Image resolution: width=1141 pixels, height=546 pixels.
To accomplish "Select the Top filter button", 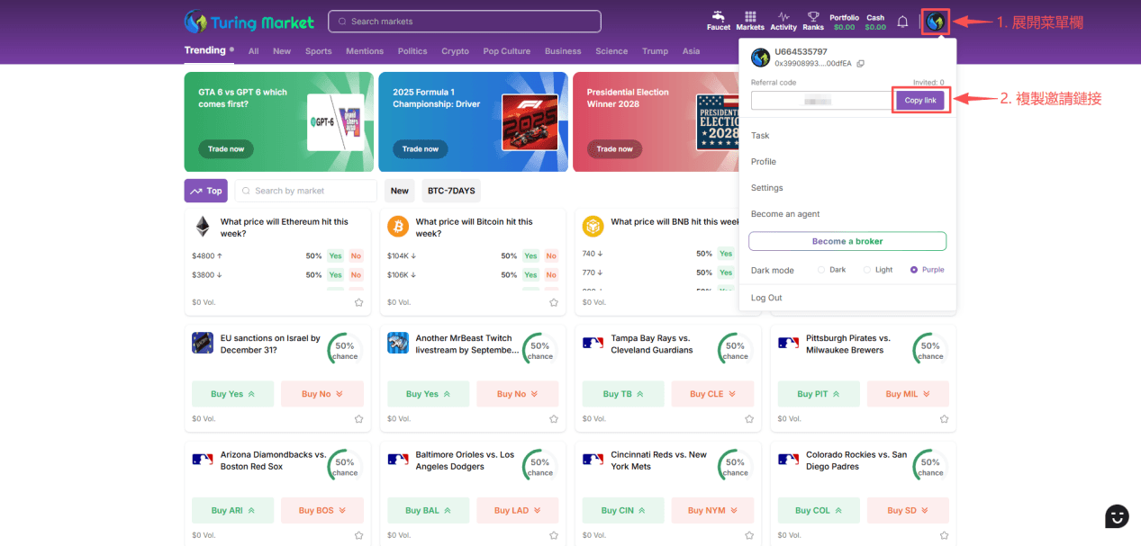I will (206, 191).
